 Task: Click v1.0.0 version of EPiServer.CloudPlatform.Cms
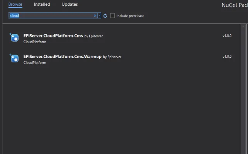click(227, 36)
